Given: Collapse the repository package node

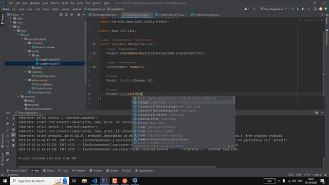Looking at the screenshot, I should click(26, 72).
